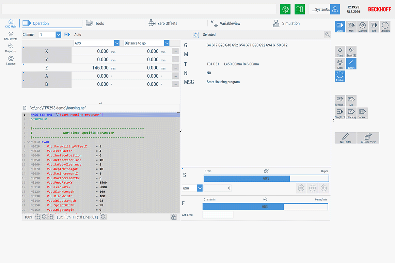The height and width of the screenshot is (263, 395).
Task: Open the NC-Editor
Action: [x=346, y=138]
